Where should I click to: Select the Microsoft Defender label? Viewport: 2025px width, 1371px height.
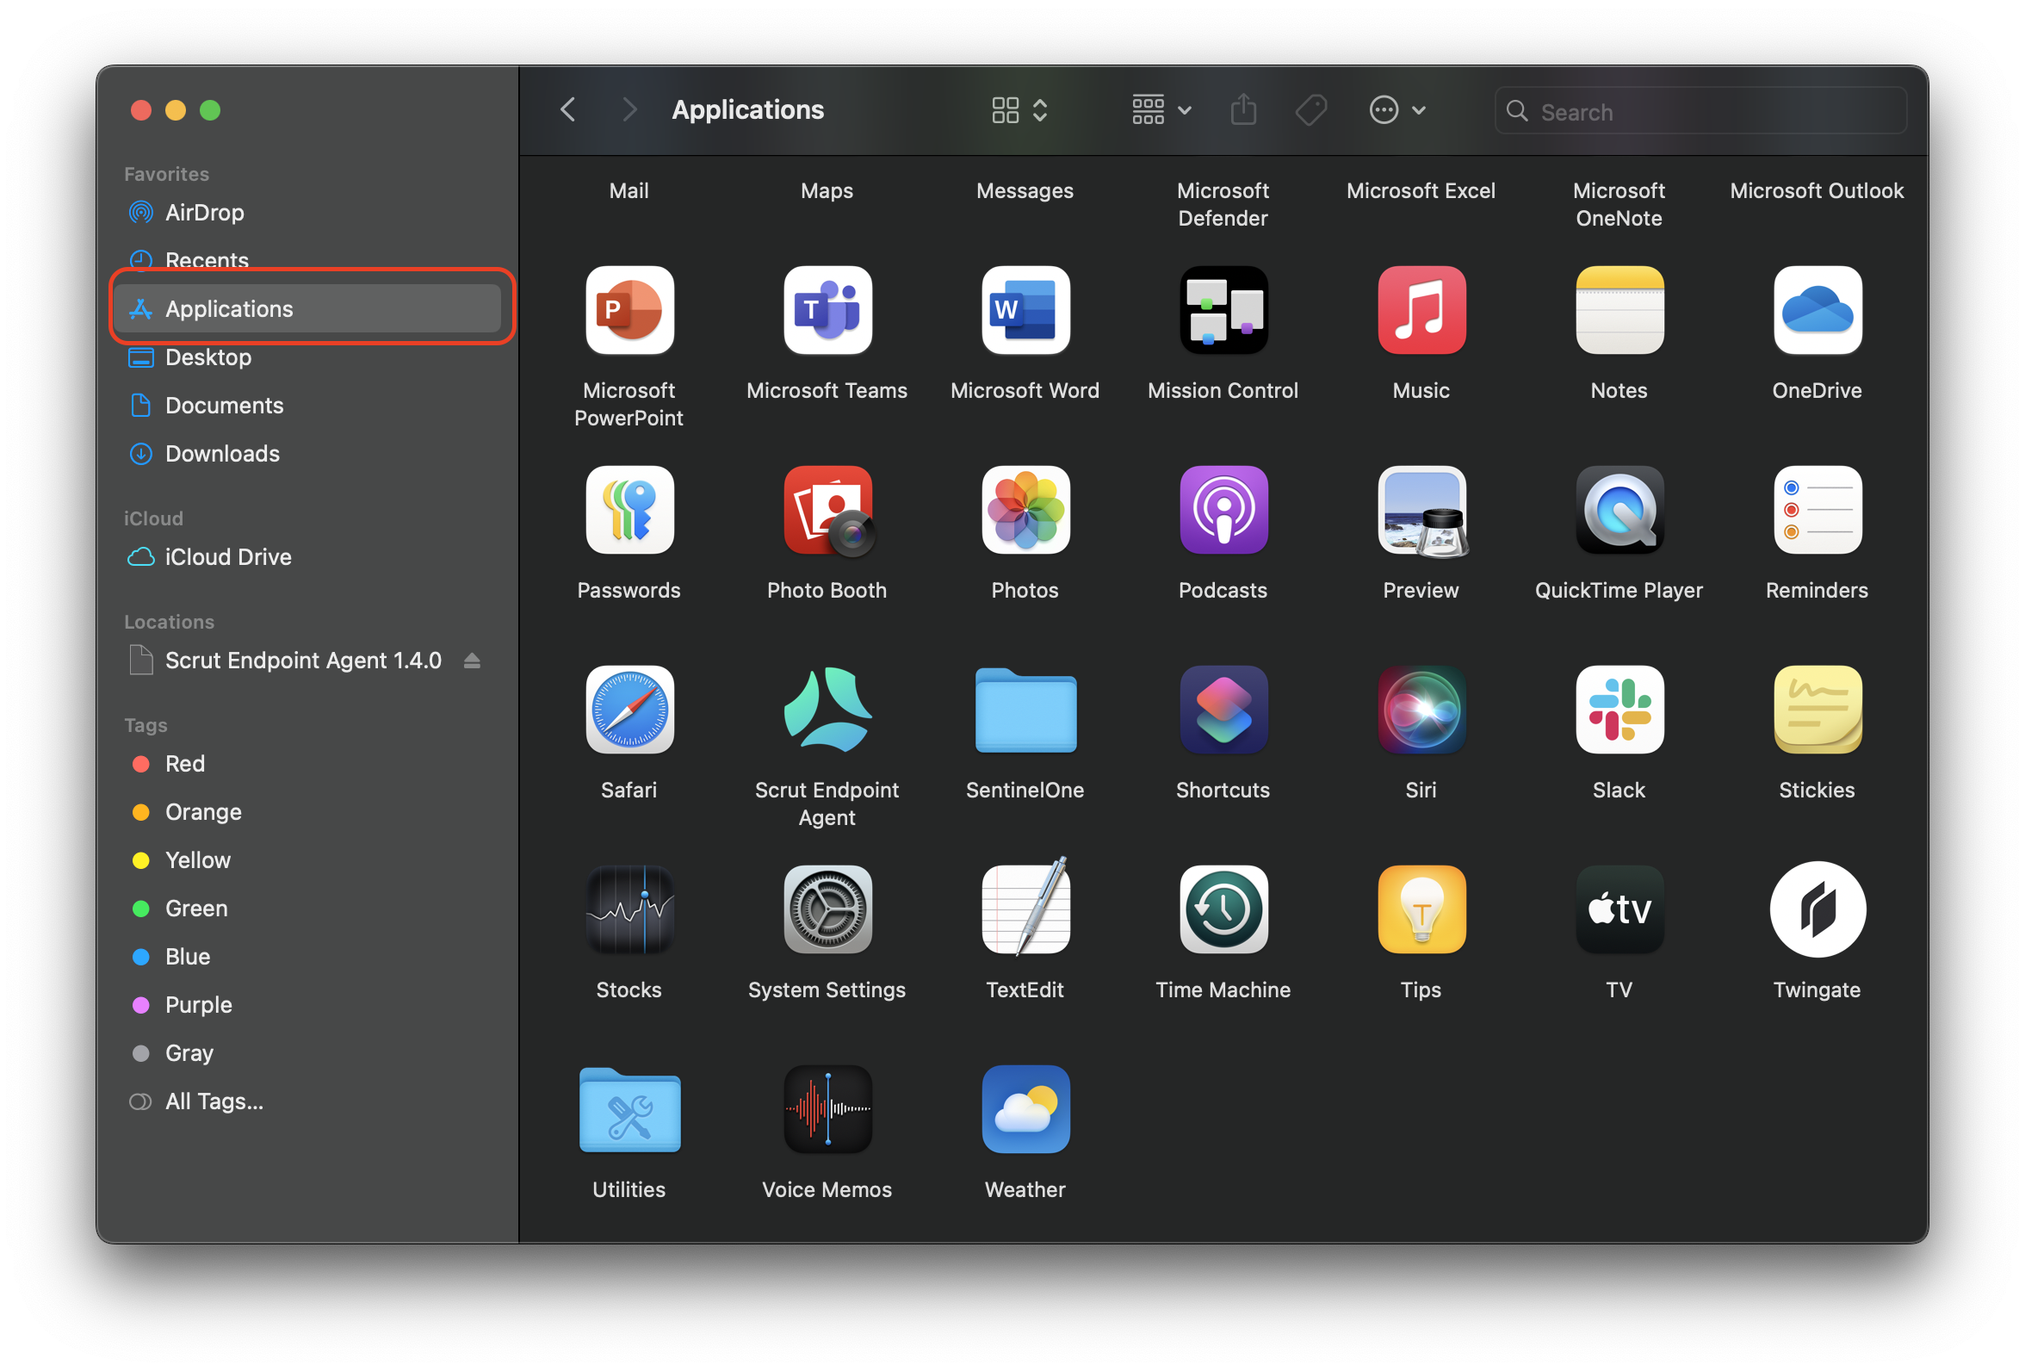[x=1223, y=205]
